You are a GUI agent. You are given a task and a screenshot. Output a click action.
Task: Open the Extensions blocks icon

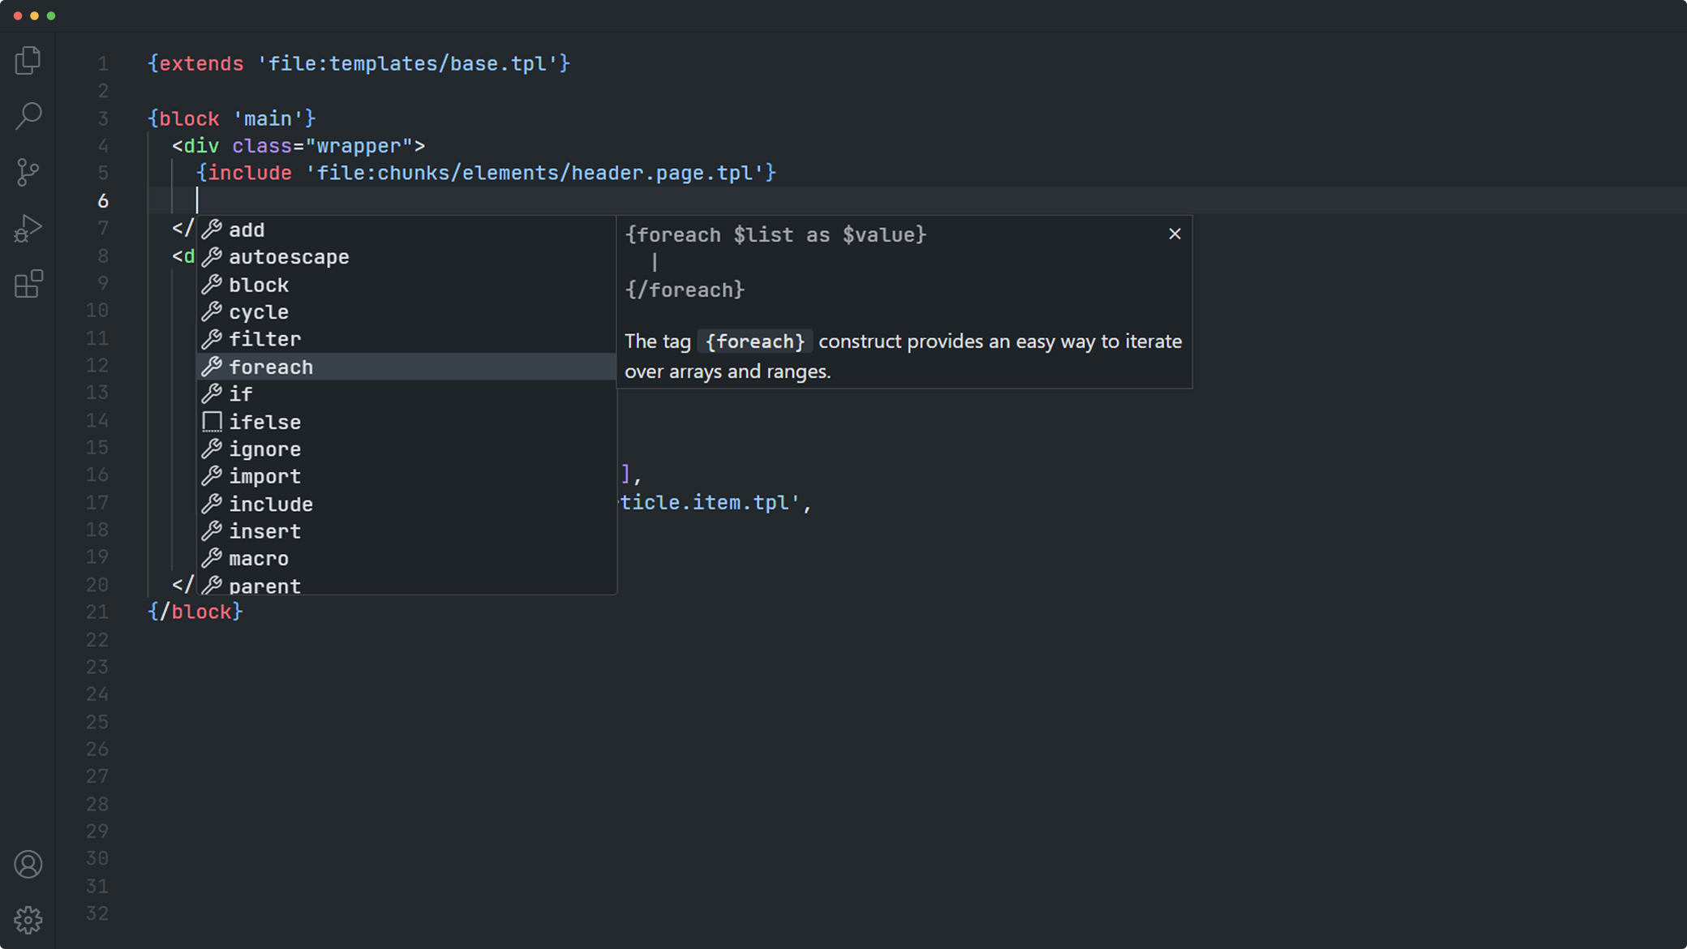(x=28, y=284)
